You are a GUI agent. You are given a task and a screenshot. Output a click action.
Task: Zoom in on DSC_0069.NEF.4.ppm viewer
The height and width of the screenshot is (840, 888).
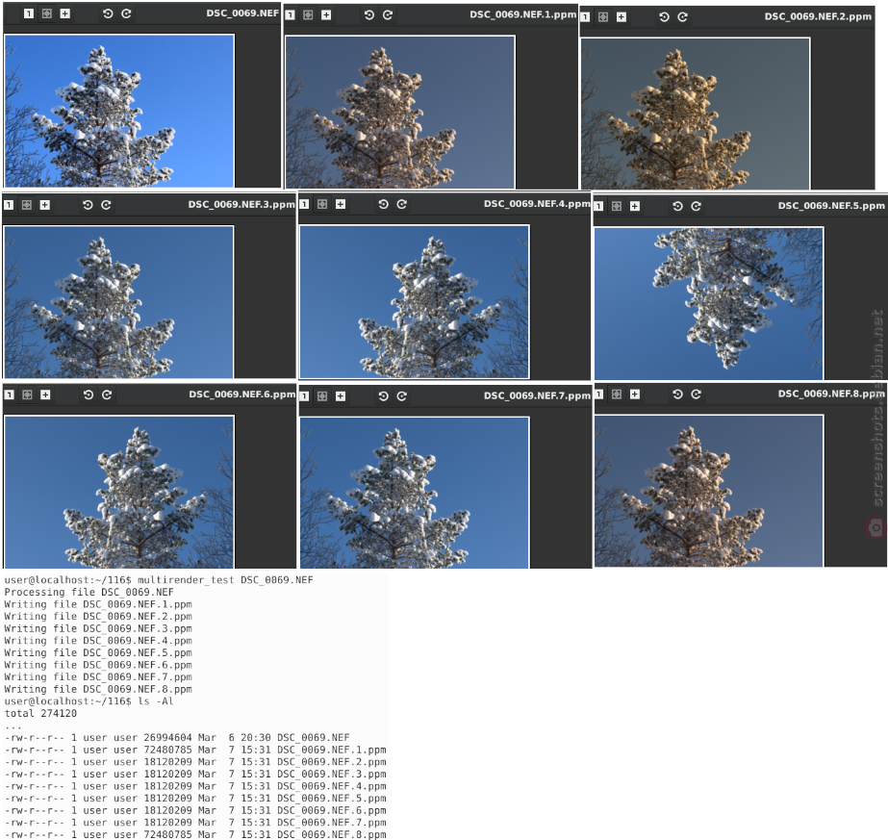pos(341,204)
